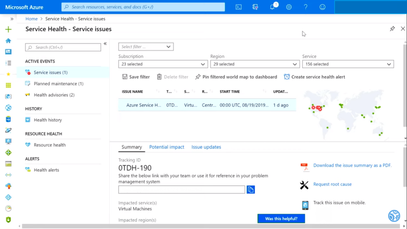Image resolution: width=407 pixels, height=229 pixels.
Task: Open the help question mark menu
Action: click(x=306, y=7)
